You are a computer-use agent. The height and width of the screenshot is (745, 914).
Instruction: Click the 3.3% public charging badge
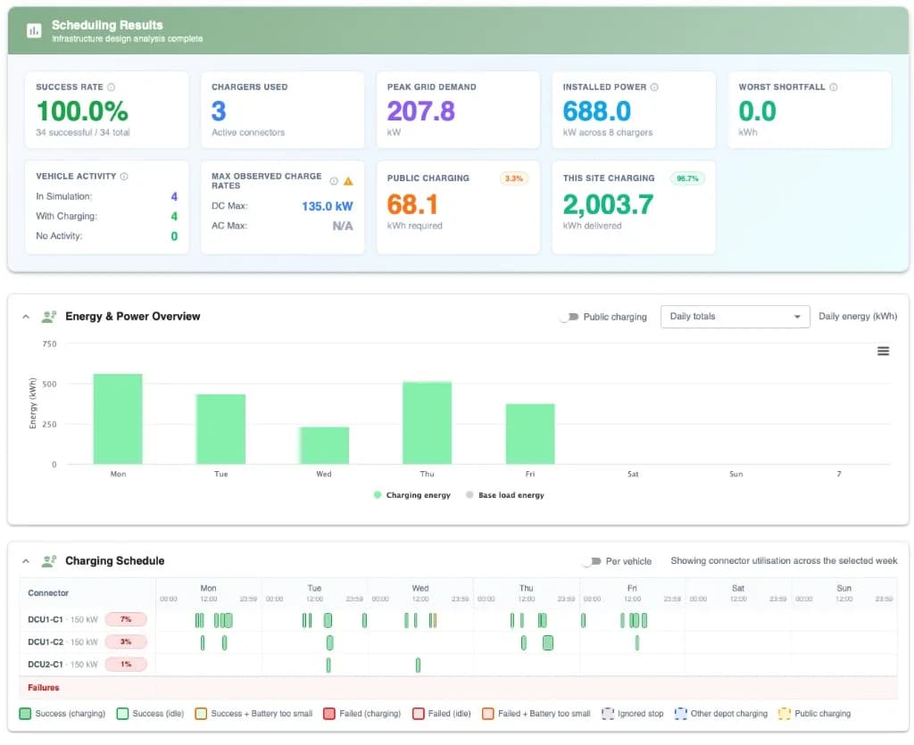pos(513,178)
